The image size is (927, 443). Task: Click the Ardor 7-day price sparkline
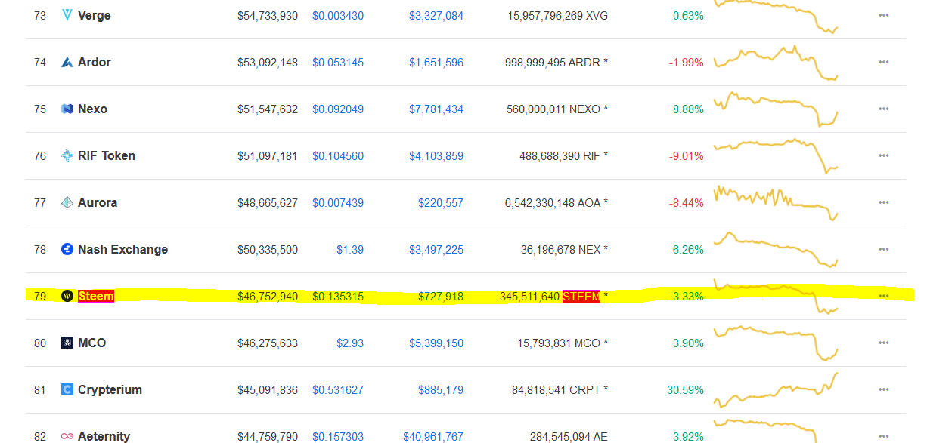click(776, 63)
